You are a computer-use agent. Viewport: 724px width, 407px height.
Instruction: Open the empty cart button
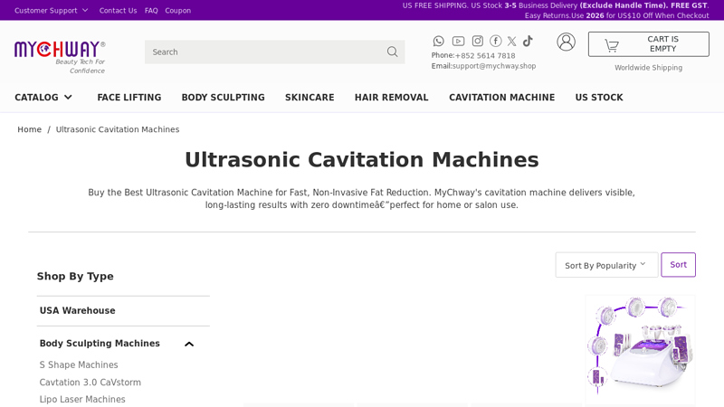click(x=648, y=44)
